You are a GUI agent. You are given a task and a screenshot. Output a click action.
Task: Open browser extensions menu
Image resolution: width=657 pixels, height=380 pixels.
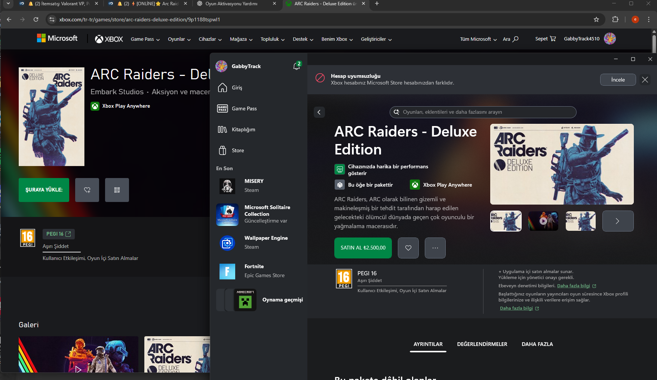pyautogui.click(x=615, y=19)
